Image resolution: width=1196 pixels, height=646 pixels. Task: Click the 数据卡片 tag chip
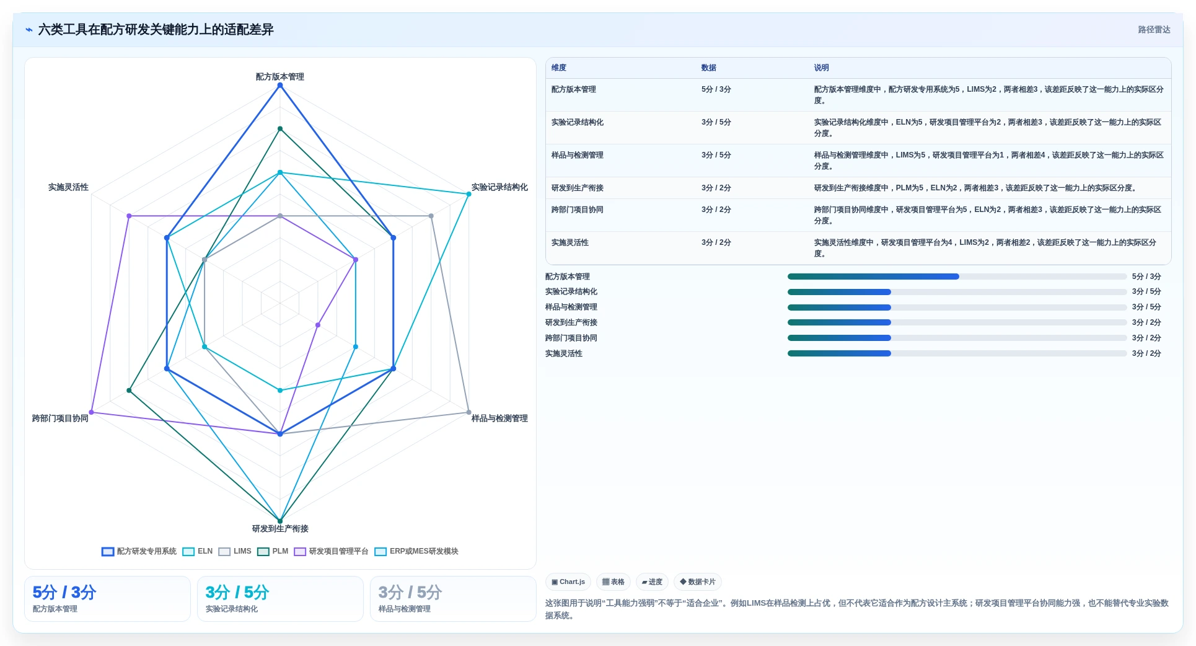point(698,582)
